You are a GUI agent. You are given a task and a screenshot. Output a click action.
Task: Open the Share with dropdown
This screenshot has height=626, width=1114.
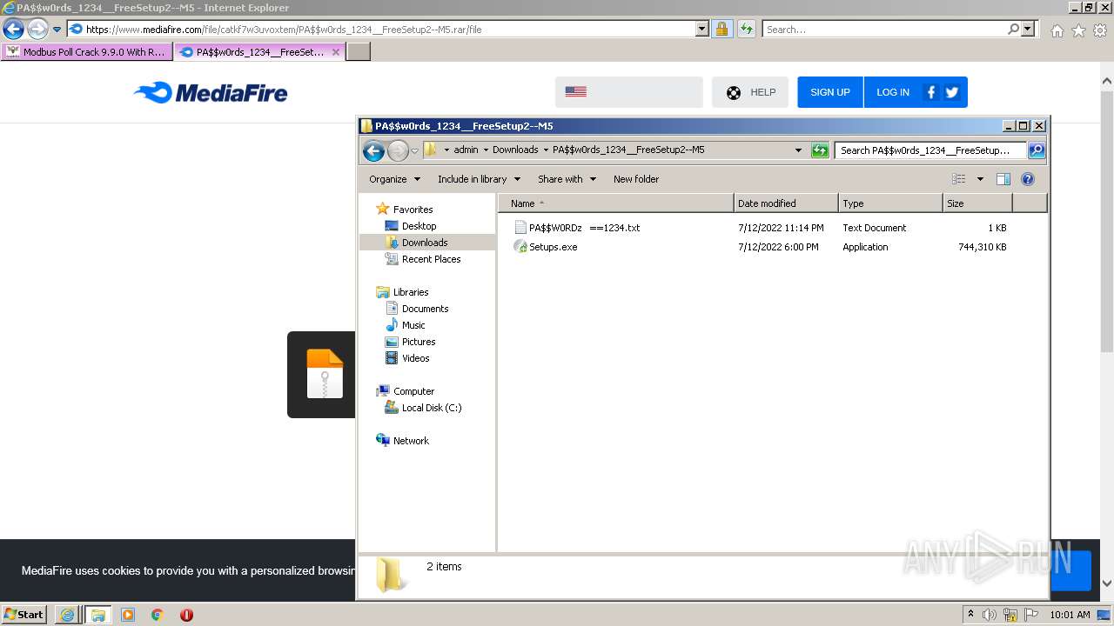pyautogui.click(x=567, y=179)
